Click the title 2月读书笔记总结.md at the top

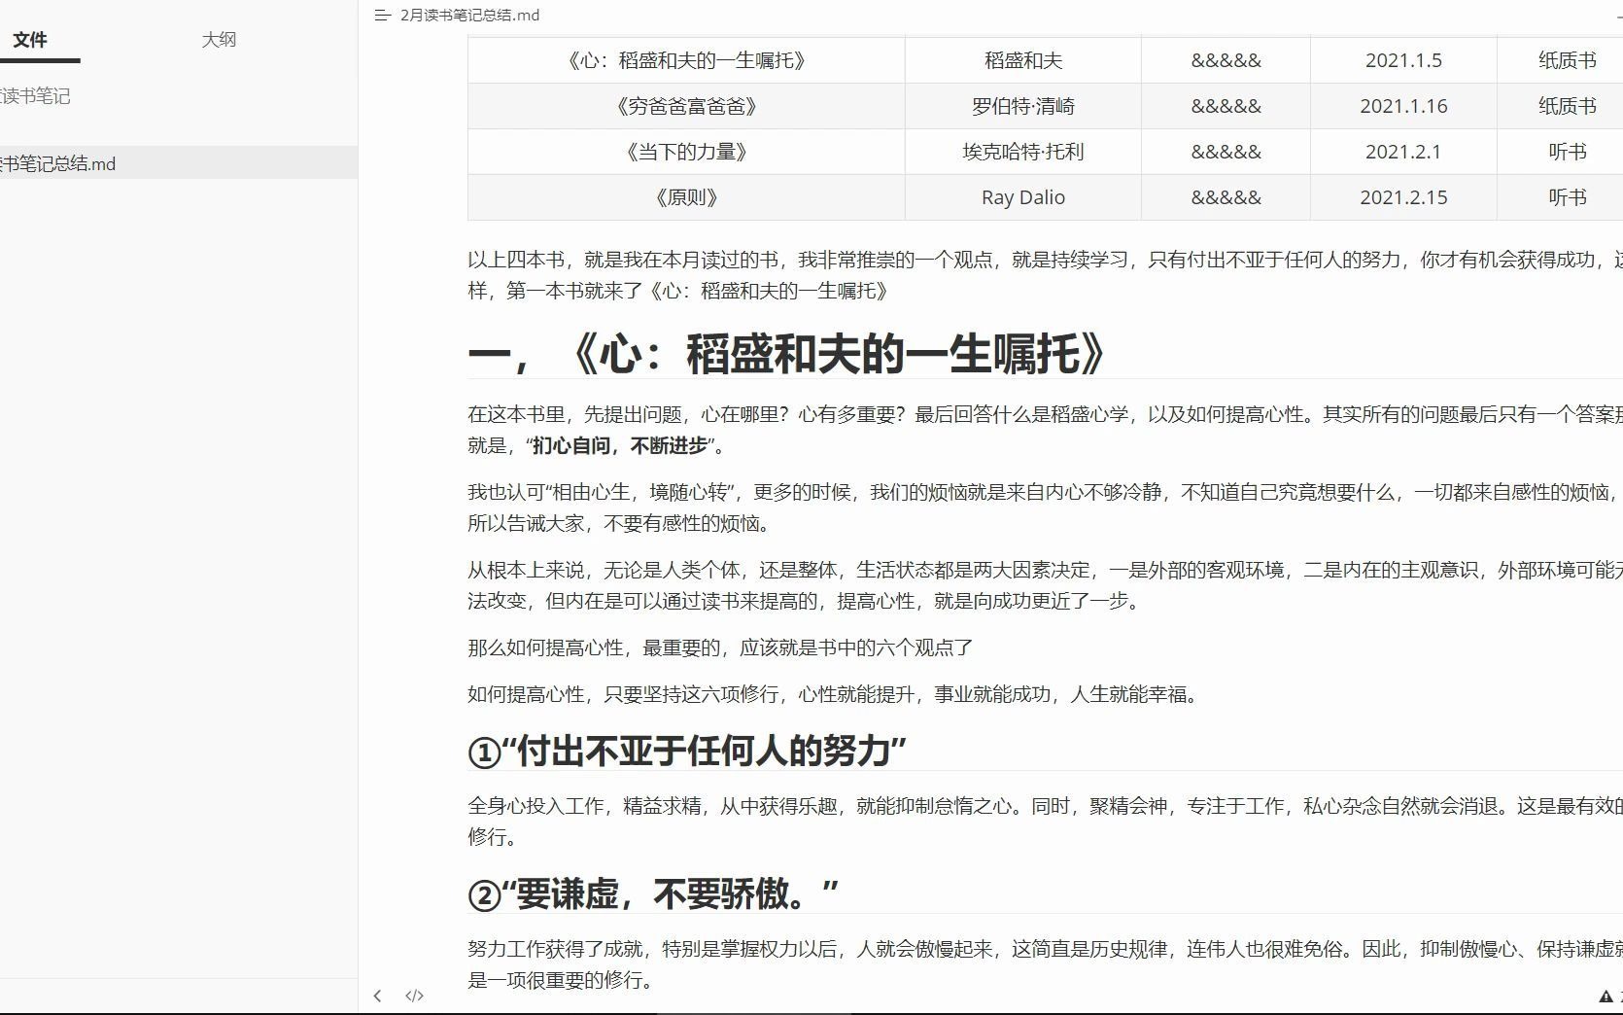(469, 16)
